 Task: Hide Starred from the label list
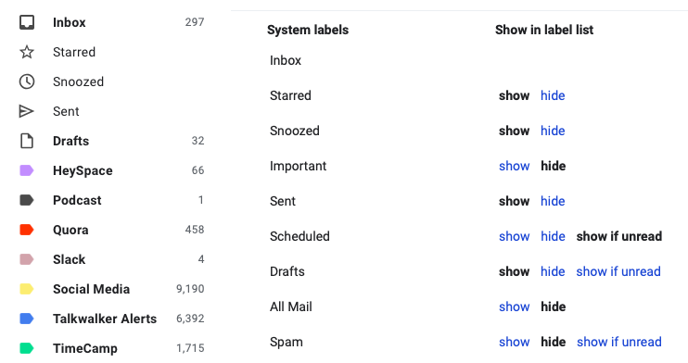tap(553, 95)
